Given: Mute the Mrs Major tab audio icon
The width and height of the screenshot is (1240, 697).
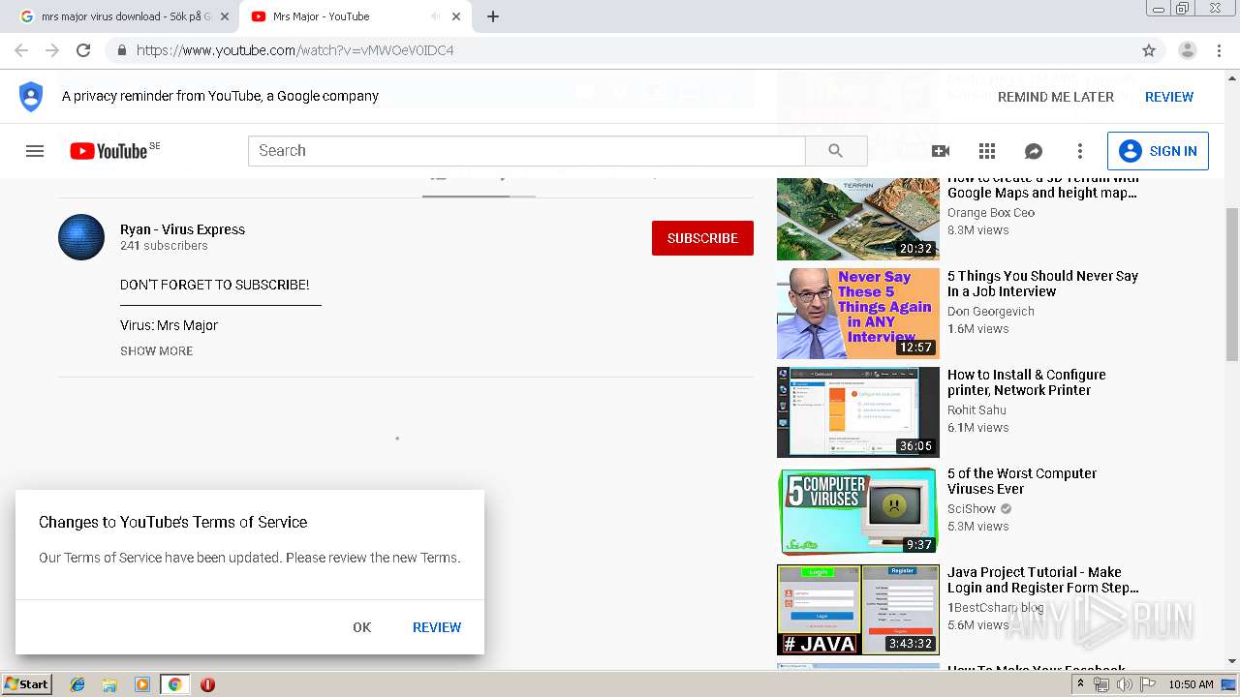Looking at the screenshot, I should point(435,16).
